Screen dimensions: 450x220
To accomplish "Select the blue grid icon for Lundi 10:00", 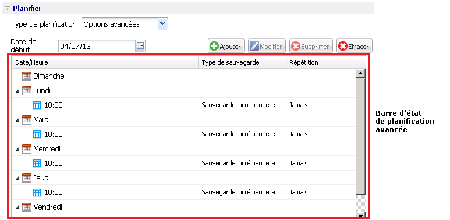I will coord(37,105).
